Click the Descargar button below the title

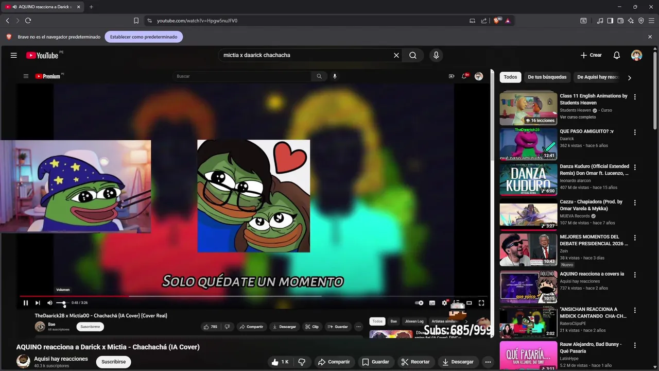(x=458, y=362)
